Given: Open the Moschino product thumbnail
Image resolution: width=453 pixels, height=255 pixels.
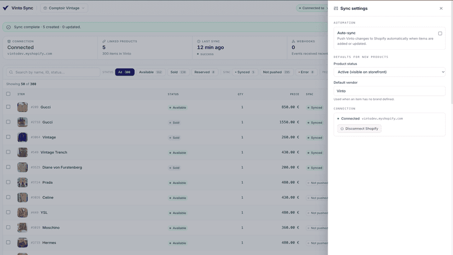Looking at the screenshot, I should (x=22, y=228).
